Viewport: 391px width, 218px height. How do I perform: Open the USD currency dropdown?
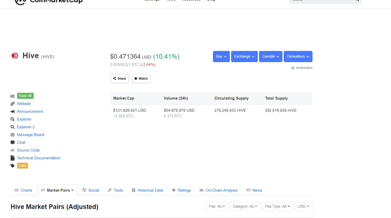pyautogui.click(x=303, y=206)
